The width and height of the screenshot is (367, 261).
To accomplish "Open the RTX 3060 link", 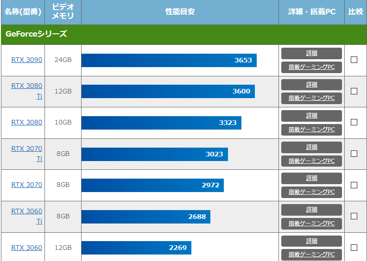I will pyautogui.click(x=27, y=248).
